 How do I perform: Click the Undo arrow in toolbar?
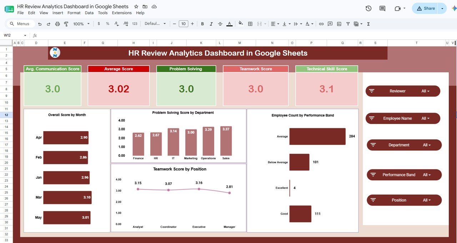click(40, 24)
